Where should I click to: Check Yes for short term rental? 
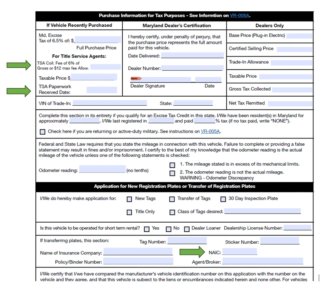[147, 229]
